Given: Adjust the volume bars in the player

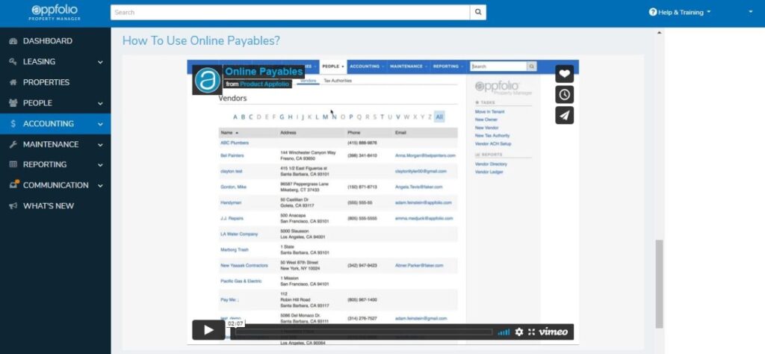Looking at the screenshot, I should coord(504,332).
